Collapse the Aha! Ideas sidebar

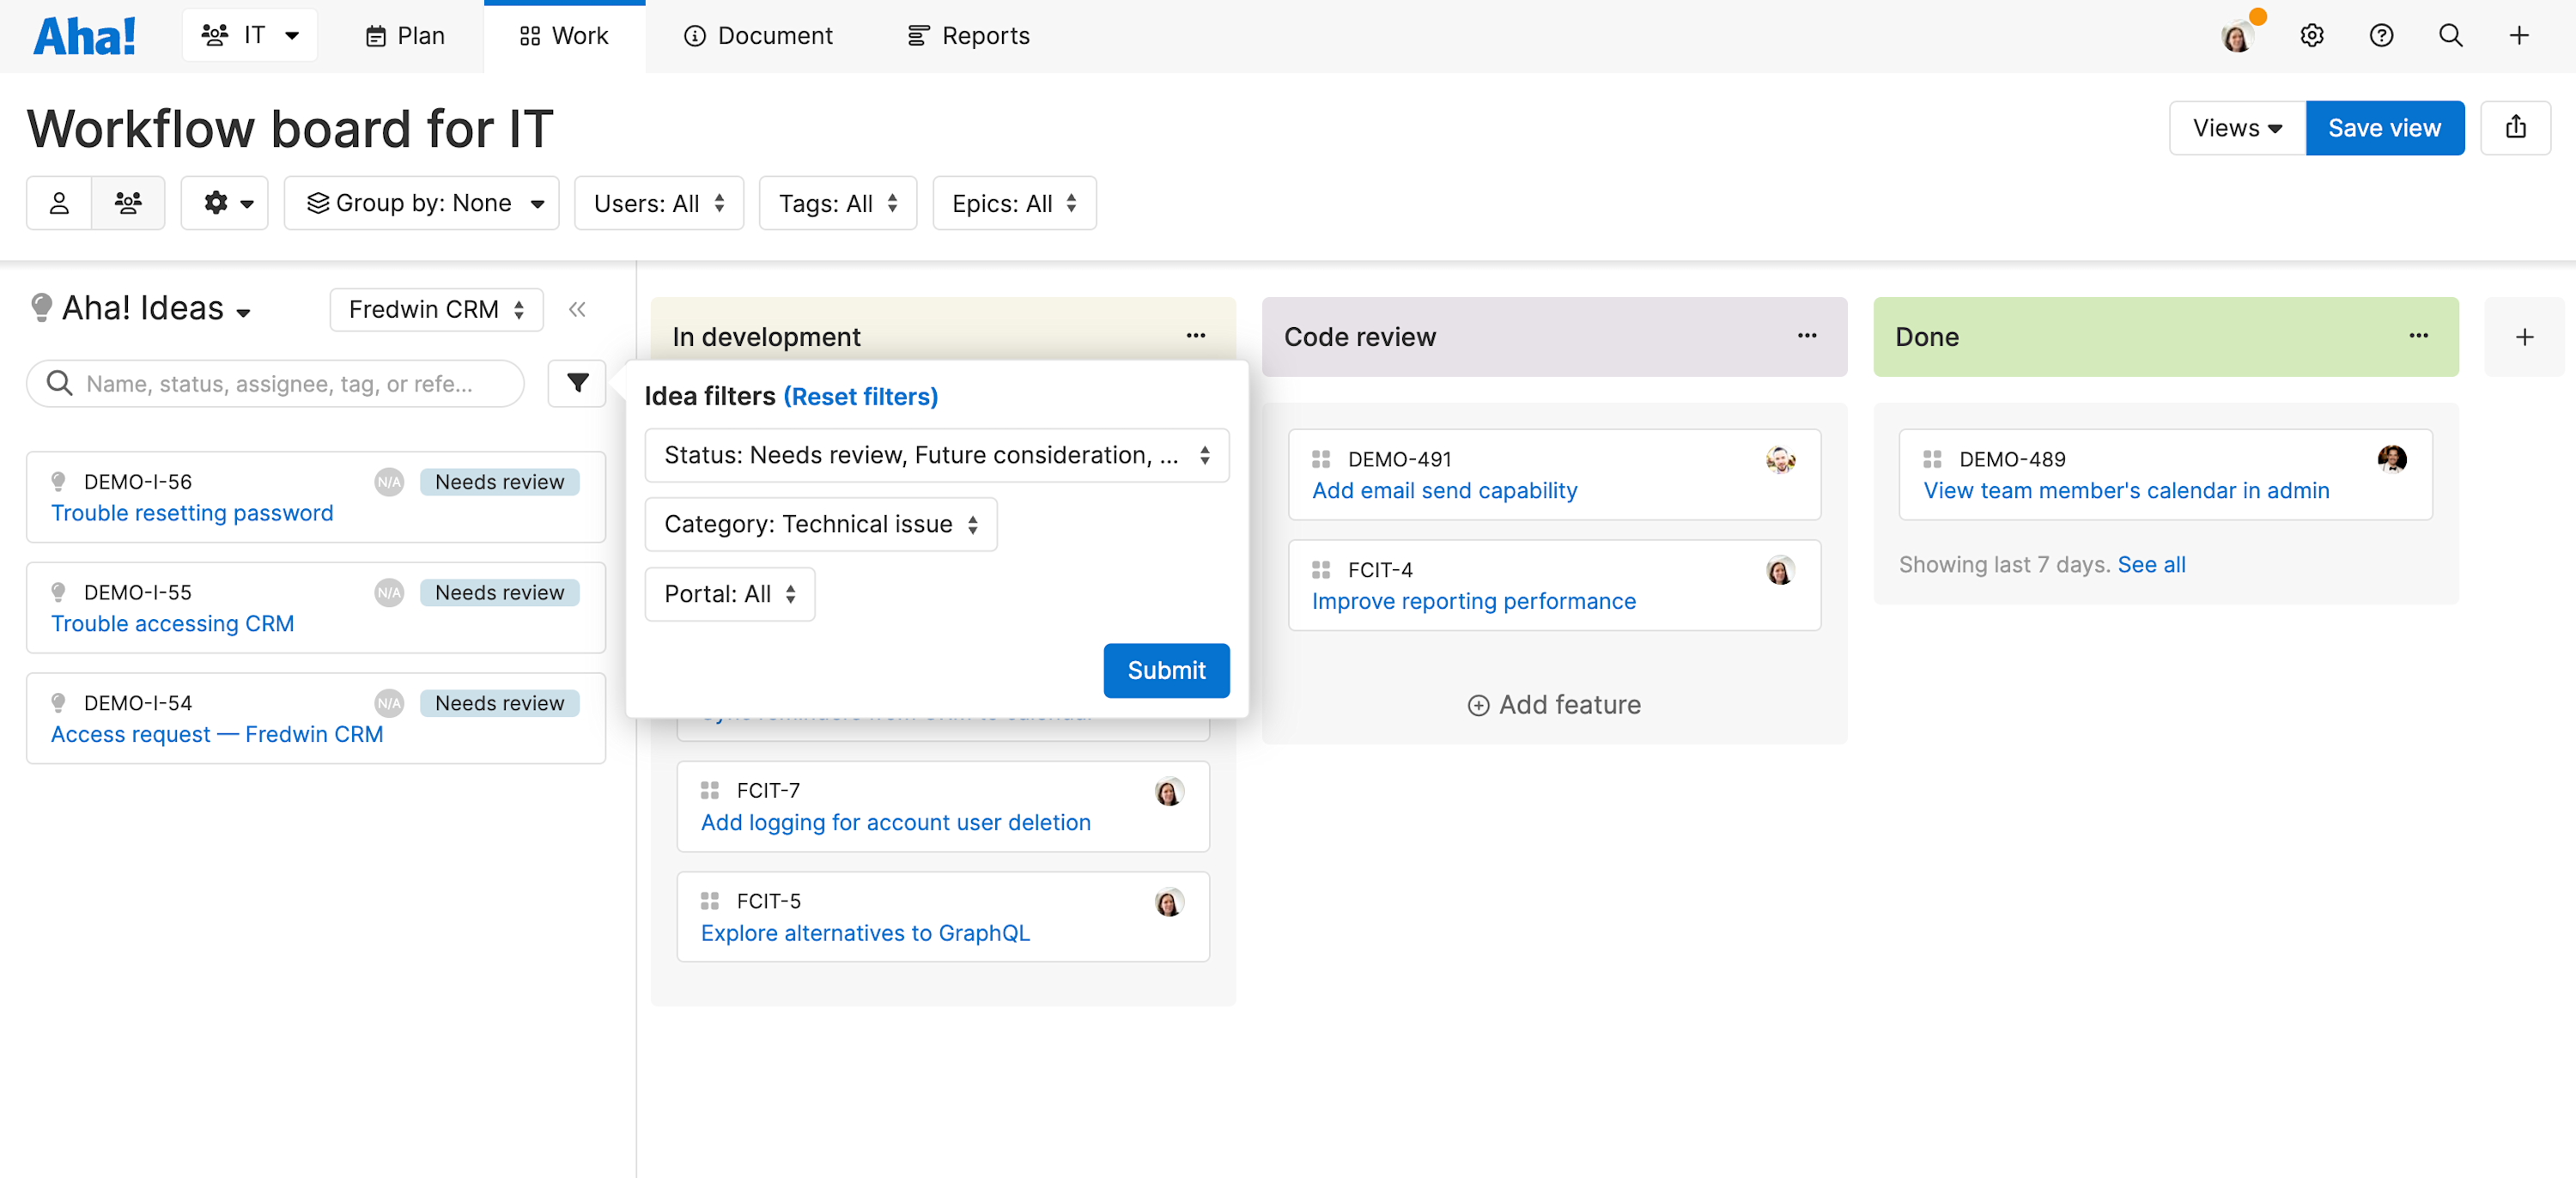point(577,309)
